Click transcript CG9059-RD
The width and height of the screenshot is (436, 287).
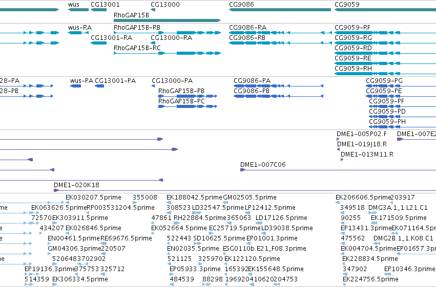353,48
